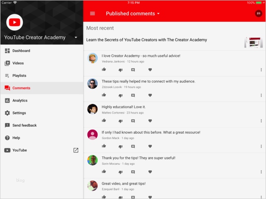Choose Send feedback in the sidebar

coord(42,126)
